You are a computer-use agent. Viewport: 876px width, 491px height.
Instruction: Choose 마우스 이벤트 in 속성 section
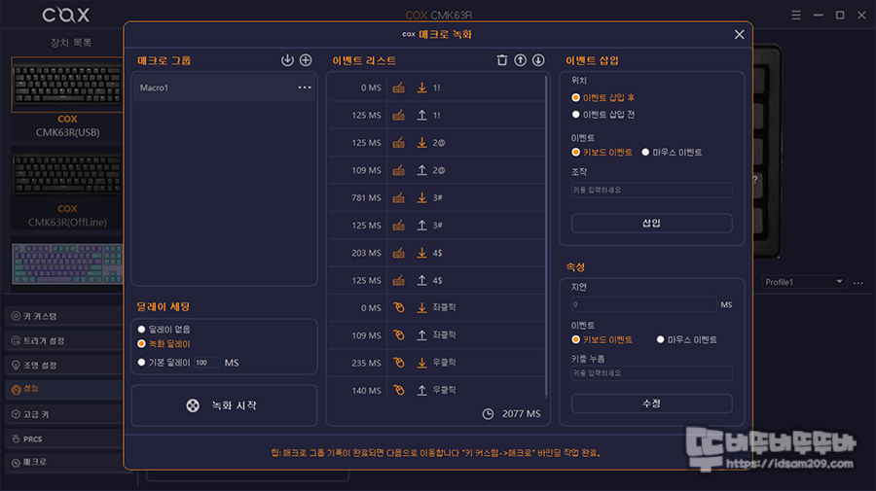click(686, 339)
